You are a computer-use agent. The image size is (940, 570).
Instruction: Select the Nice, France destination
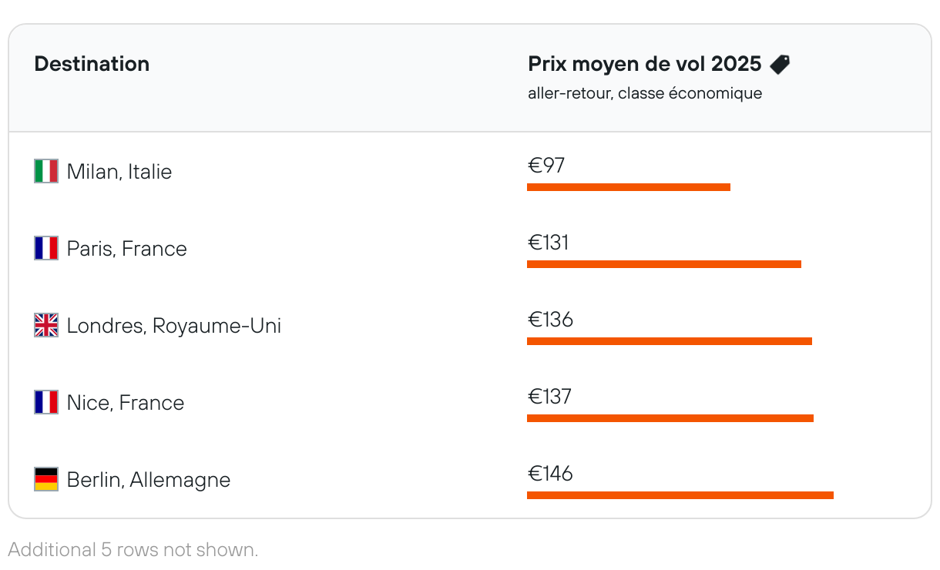tap(126, 403)
